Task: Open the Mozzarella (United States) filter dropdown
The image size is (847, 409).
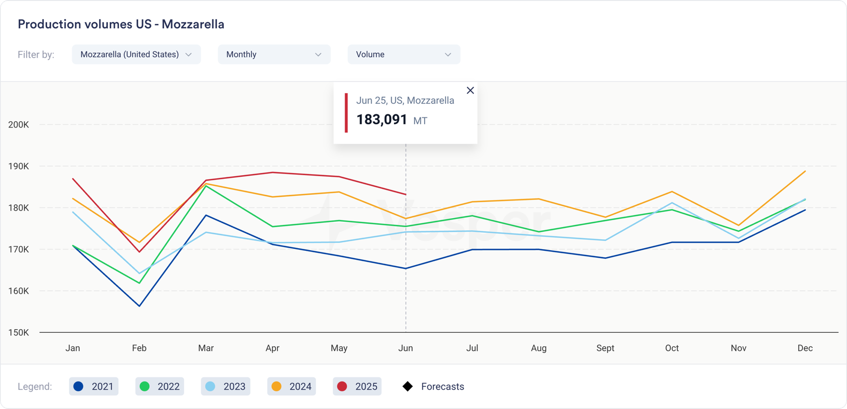Action: click(x=136, y=54)
